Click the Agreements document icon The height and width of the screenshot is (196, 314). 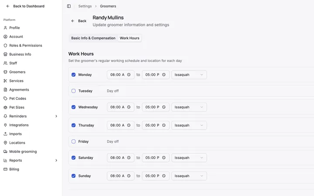tap(5, 90)
